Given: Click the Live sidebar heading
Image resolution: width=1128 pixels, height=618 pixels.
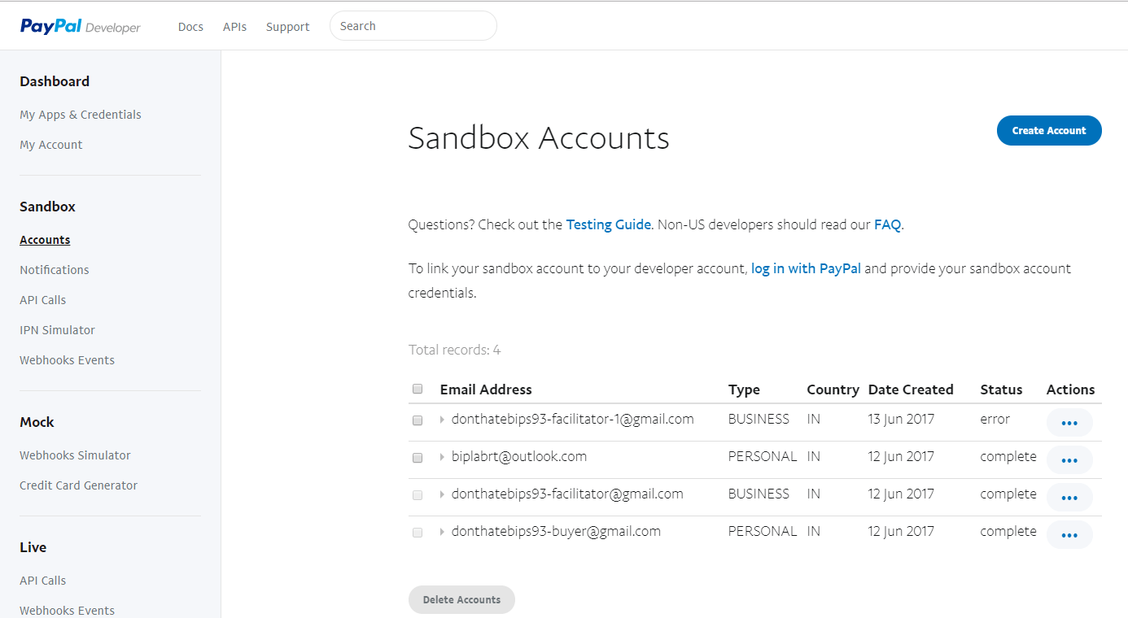Looking at the screenshot, I should point(33,547).
